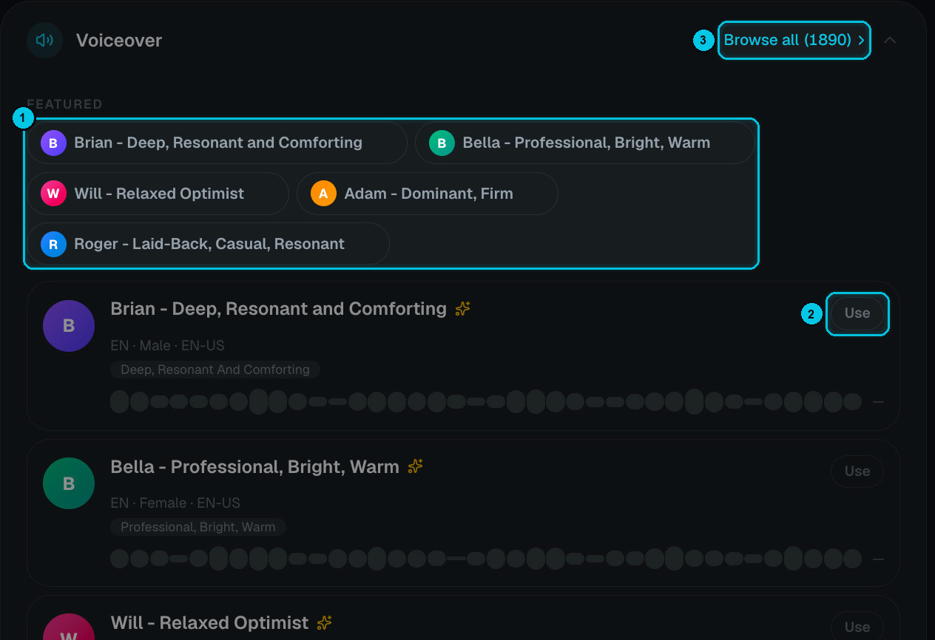Click the FEATURED section label

(64, 104)
